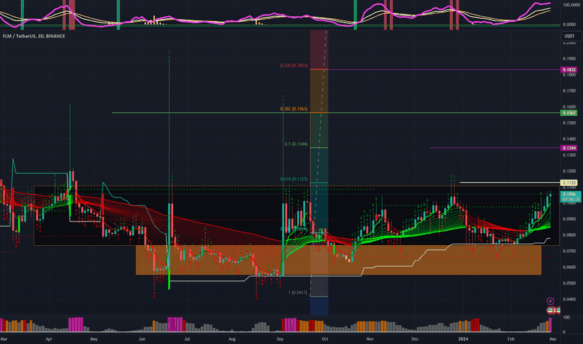Select the 0.1562 green price label

[x=569, y=113]
